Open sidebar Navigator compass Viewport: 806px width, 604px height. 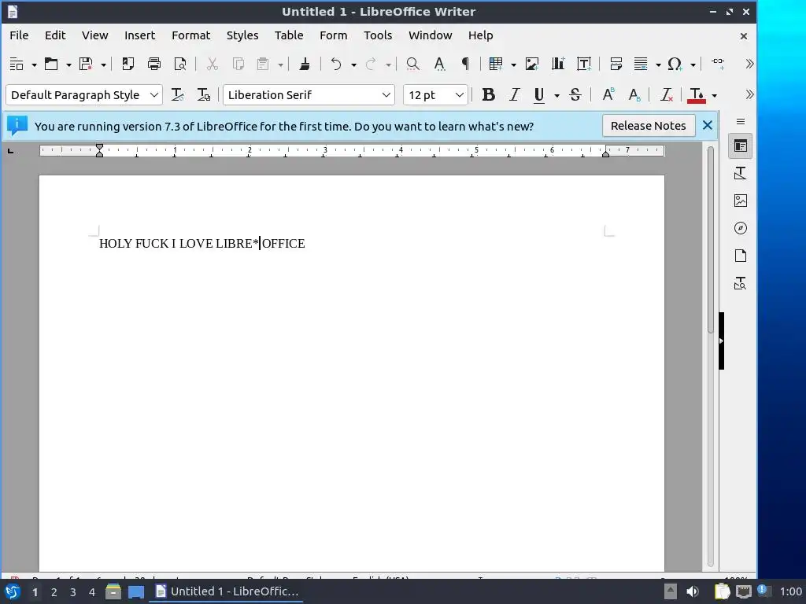pyautogui.click(x=740, y=228)
